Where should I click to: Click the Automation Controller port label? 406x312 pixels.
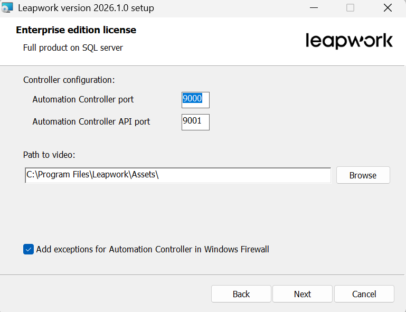point(83,99)
